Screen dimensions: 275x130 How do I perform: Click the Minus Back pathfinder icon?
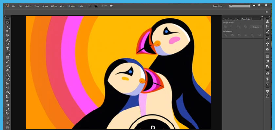259,35
